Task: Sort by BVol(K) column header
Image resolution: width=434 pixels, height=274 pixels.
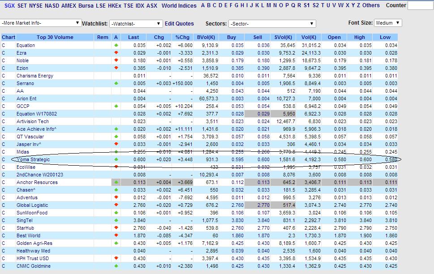Action: click(206, 37)
